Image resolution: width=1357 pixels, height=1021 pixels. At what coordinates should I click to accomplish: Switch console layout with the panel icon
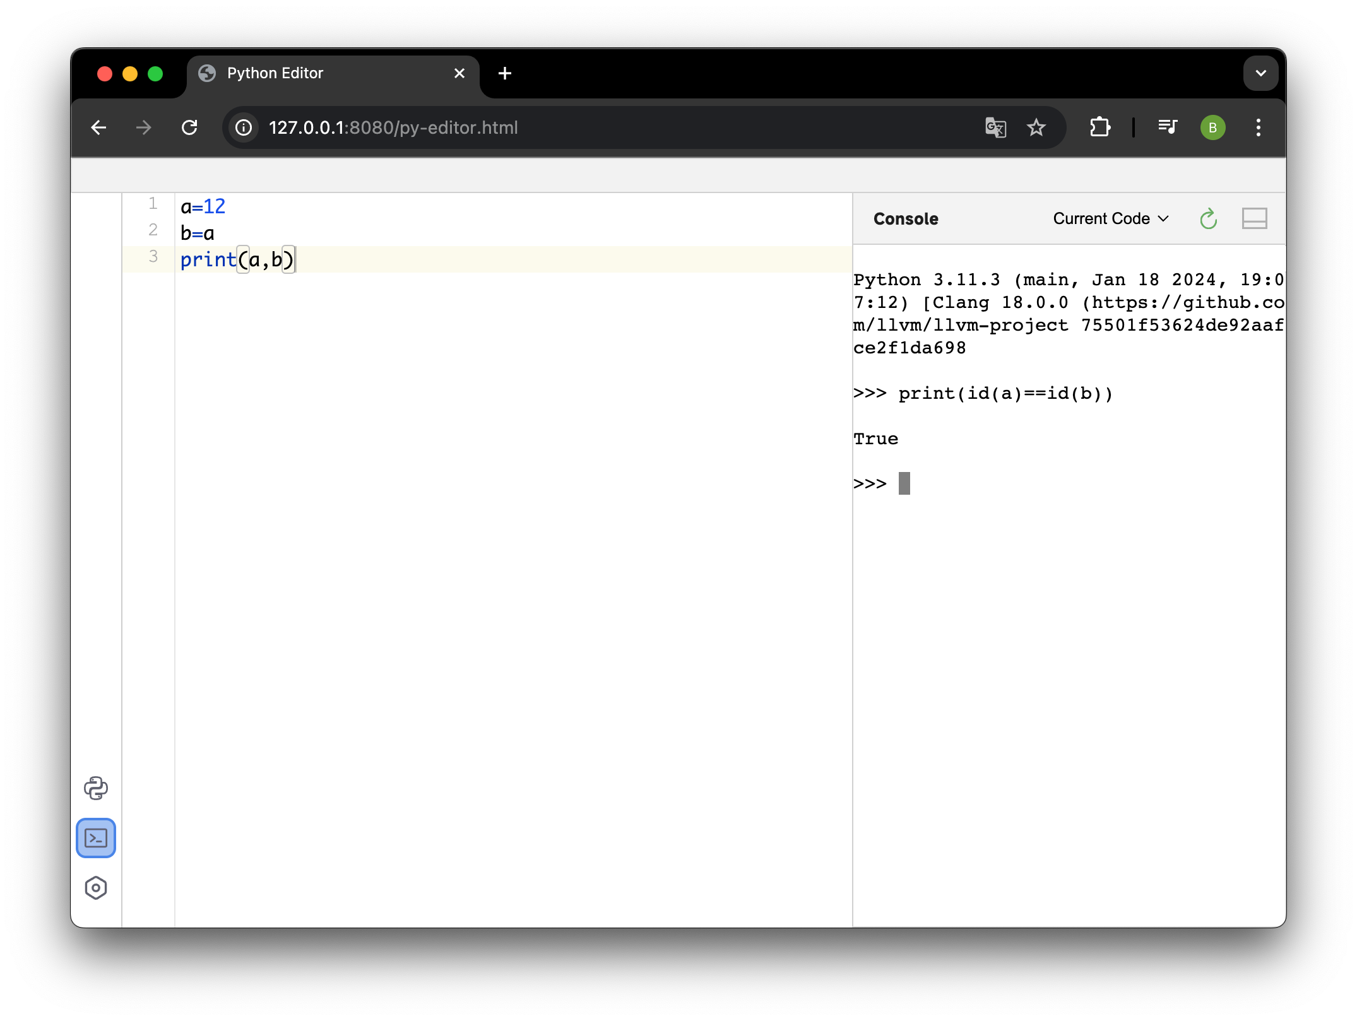coord(1254,218)
